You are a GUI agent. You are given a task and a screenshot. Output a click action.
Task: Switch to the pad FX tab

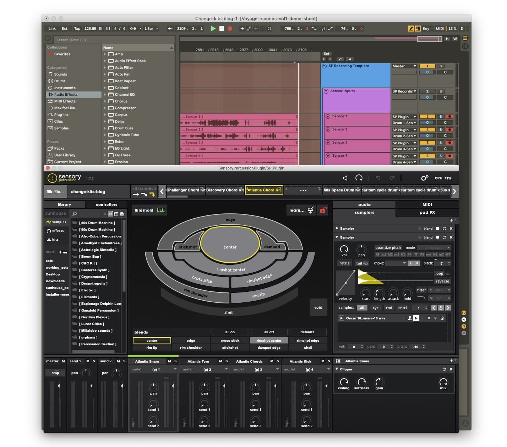(427, 212)
